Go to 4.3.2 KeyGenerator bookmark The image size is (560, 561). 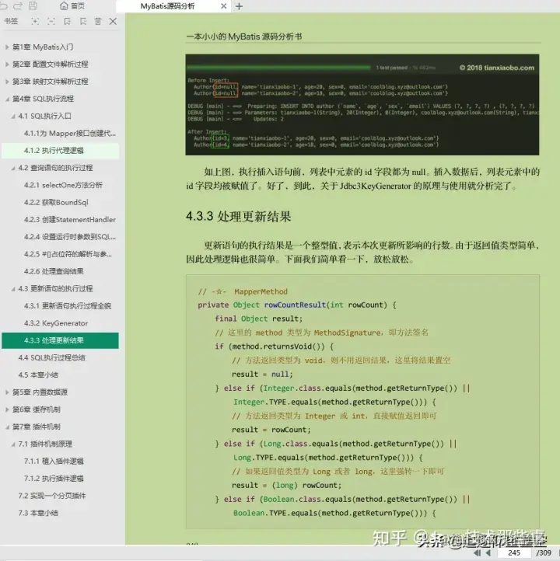(56, 323)
